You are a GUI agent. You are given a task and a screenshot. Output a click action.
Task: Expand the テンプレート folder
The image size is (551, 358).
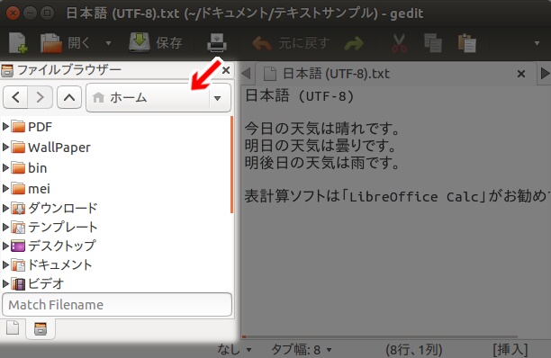coord(5,227)
